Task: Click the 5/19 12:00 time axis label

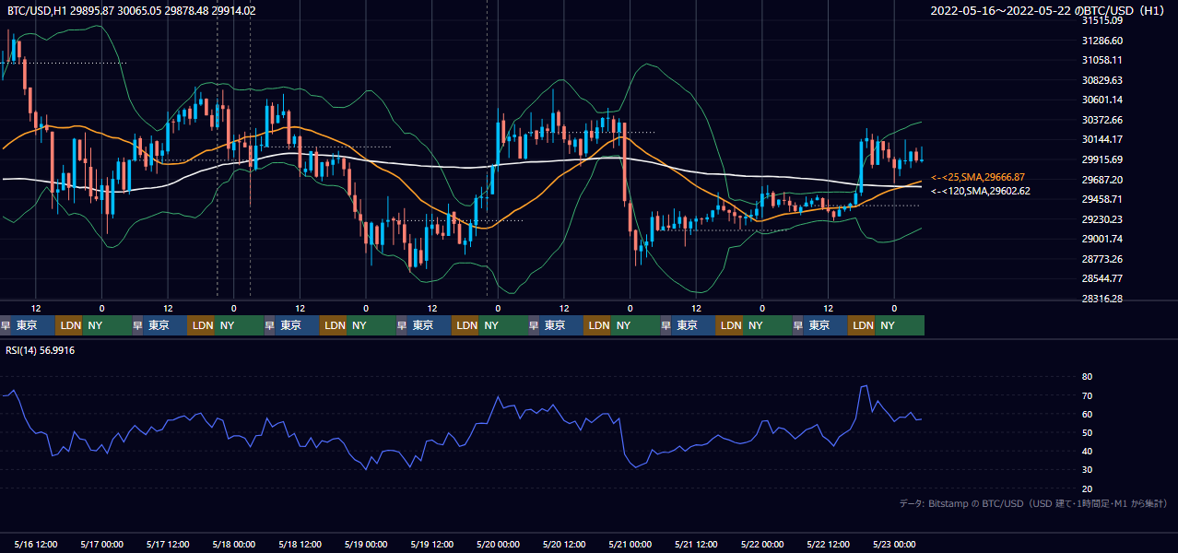Action: (x=431, y=544)
